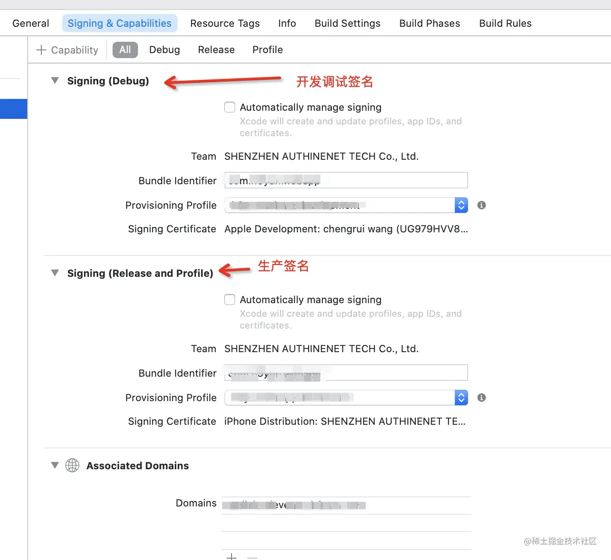
Task: Enable automatic signing for Debug
Action: [230, 107]
